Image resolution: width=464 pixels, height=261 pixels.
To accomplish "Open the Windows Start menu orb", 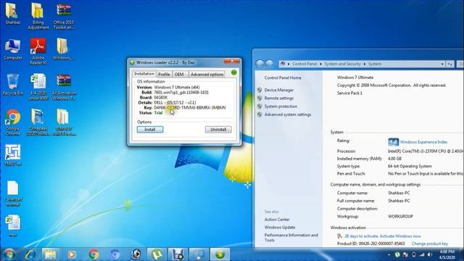I will pos(9,254).
